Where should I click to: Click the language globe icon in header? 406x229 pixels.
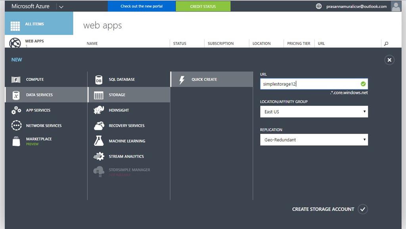(x=319, y=6)
